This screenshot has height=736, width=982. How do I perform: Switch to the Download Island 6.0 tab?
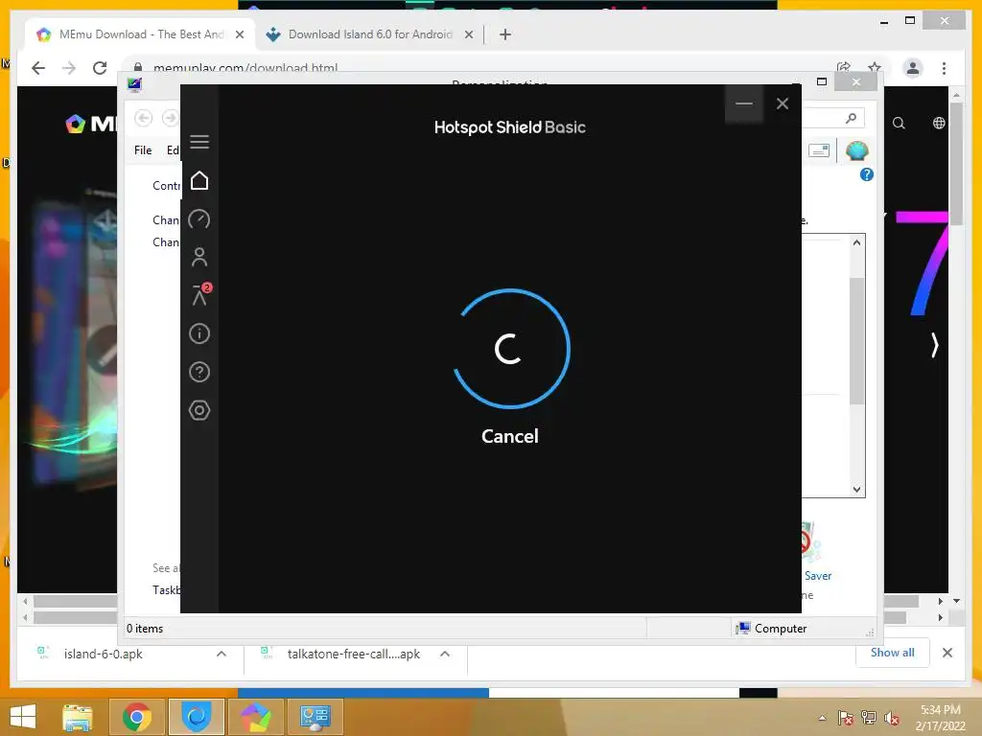[369, 34]
